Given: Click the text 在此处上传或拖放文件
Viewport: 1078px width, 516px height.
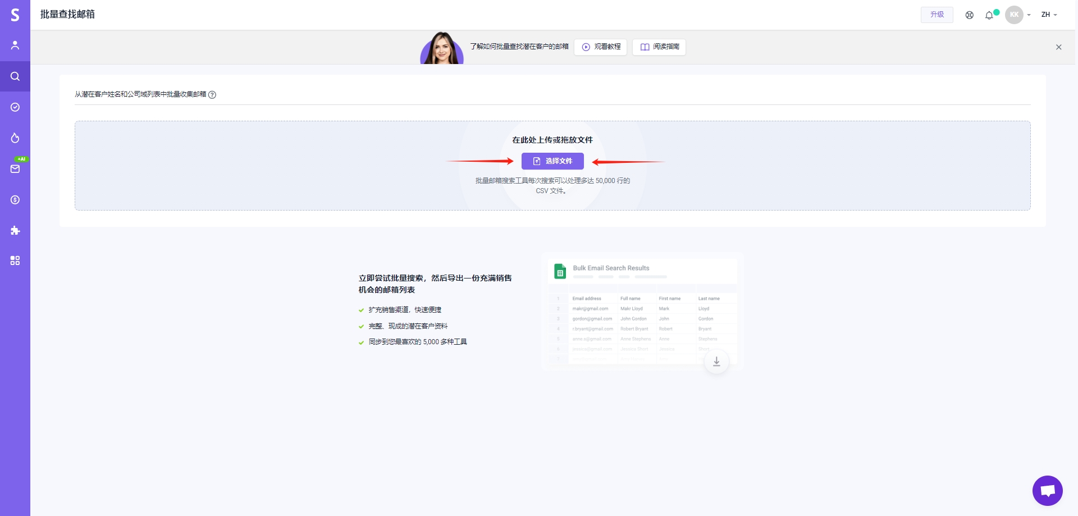Looking at the screenshot, I should 552,140.
